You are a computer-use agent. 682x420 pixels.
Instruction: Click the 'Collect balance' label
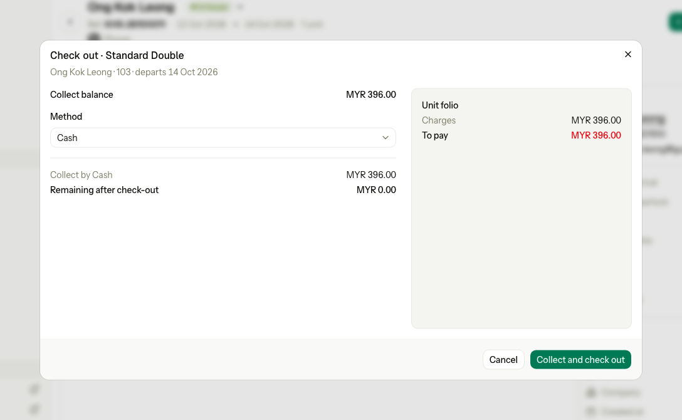[x=81, y=95]
